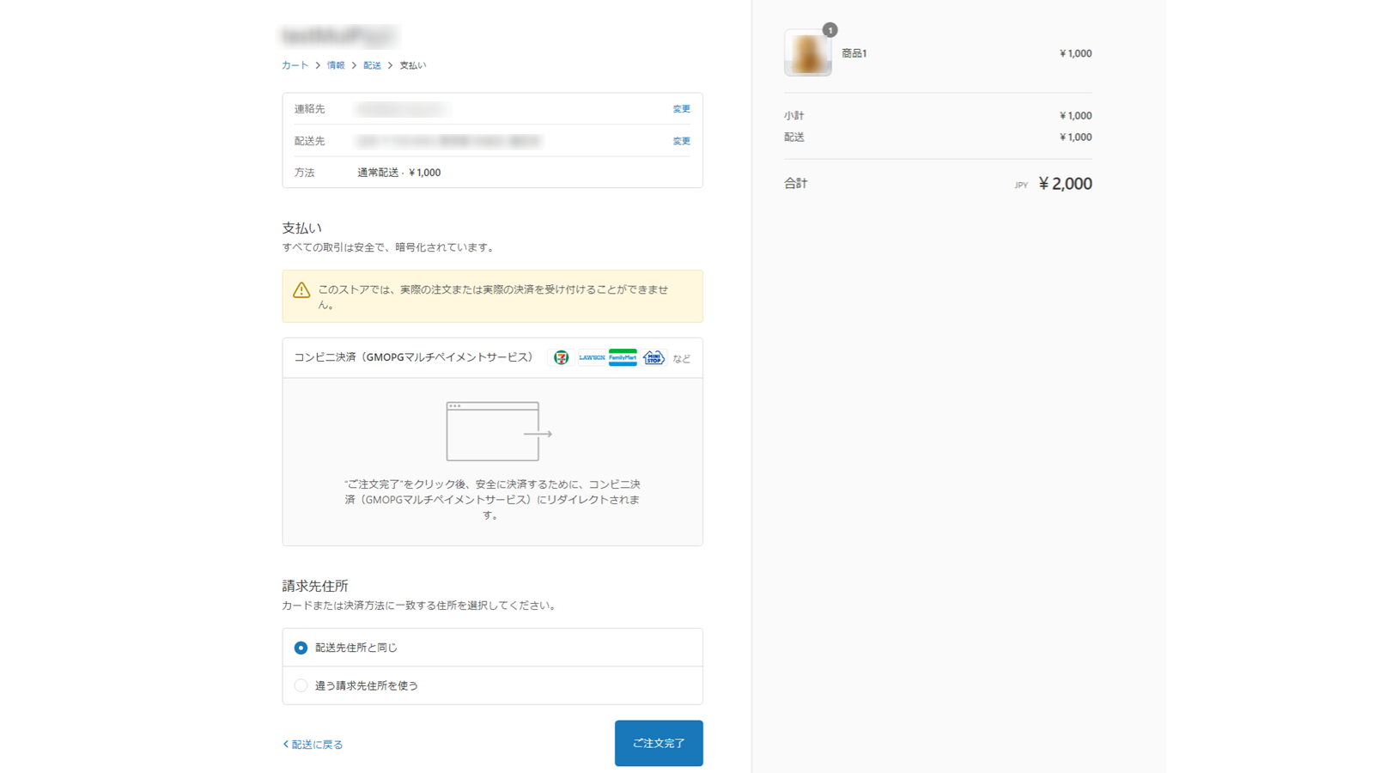
Task: Go to 配送 breadcrumb step
Action: (x=372, y=65)
